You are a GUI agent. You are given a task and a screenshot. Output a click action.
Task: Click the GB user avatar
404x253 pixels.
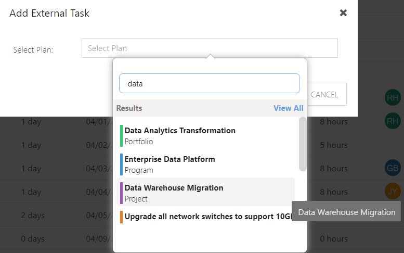coord(393,168)
